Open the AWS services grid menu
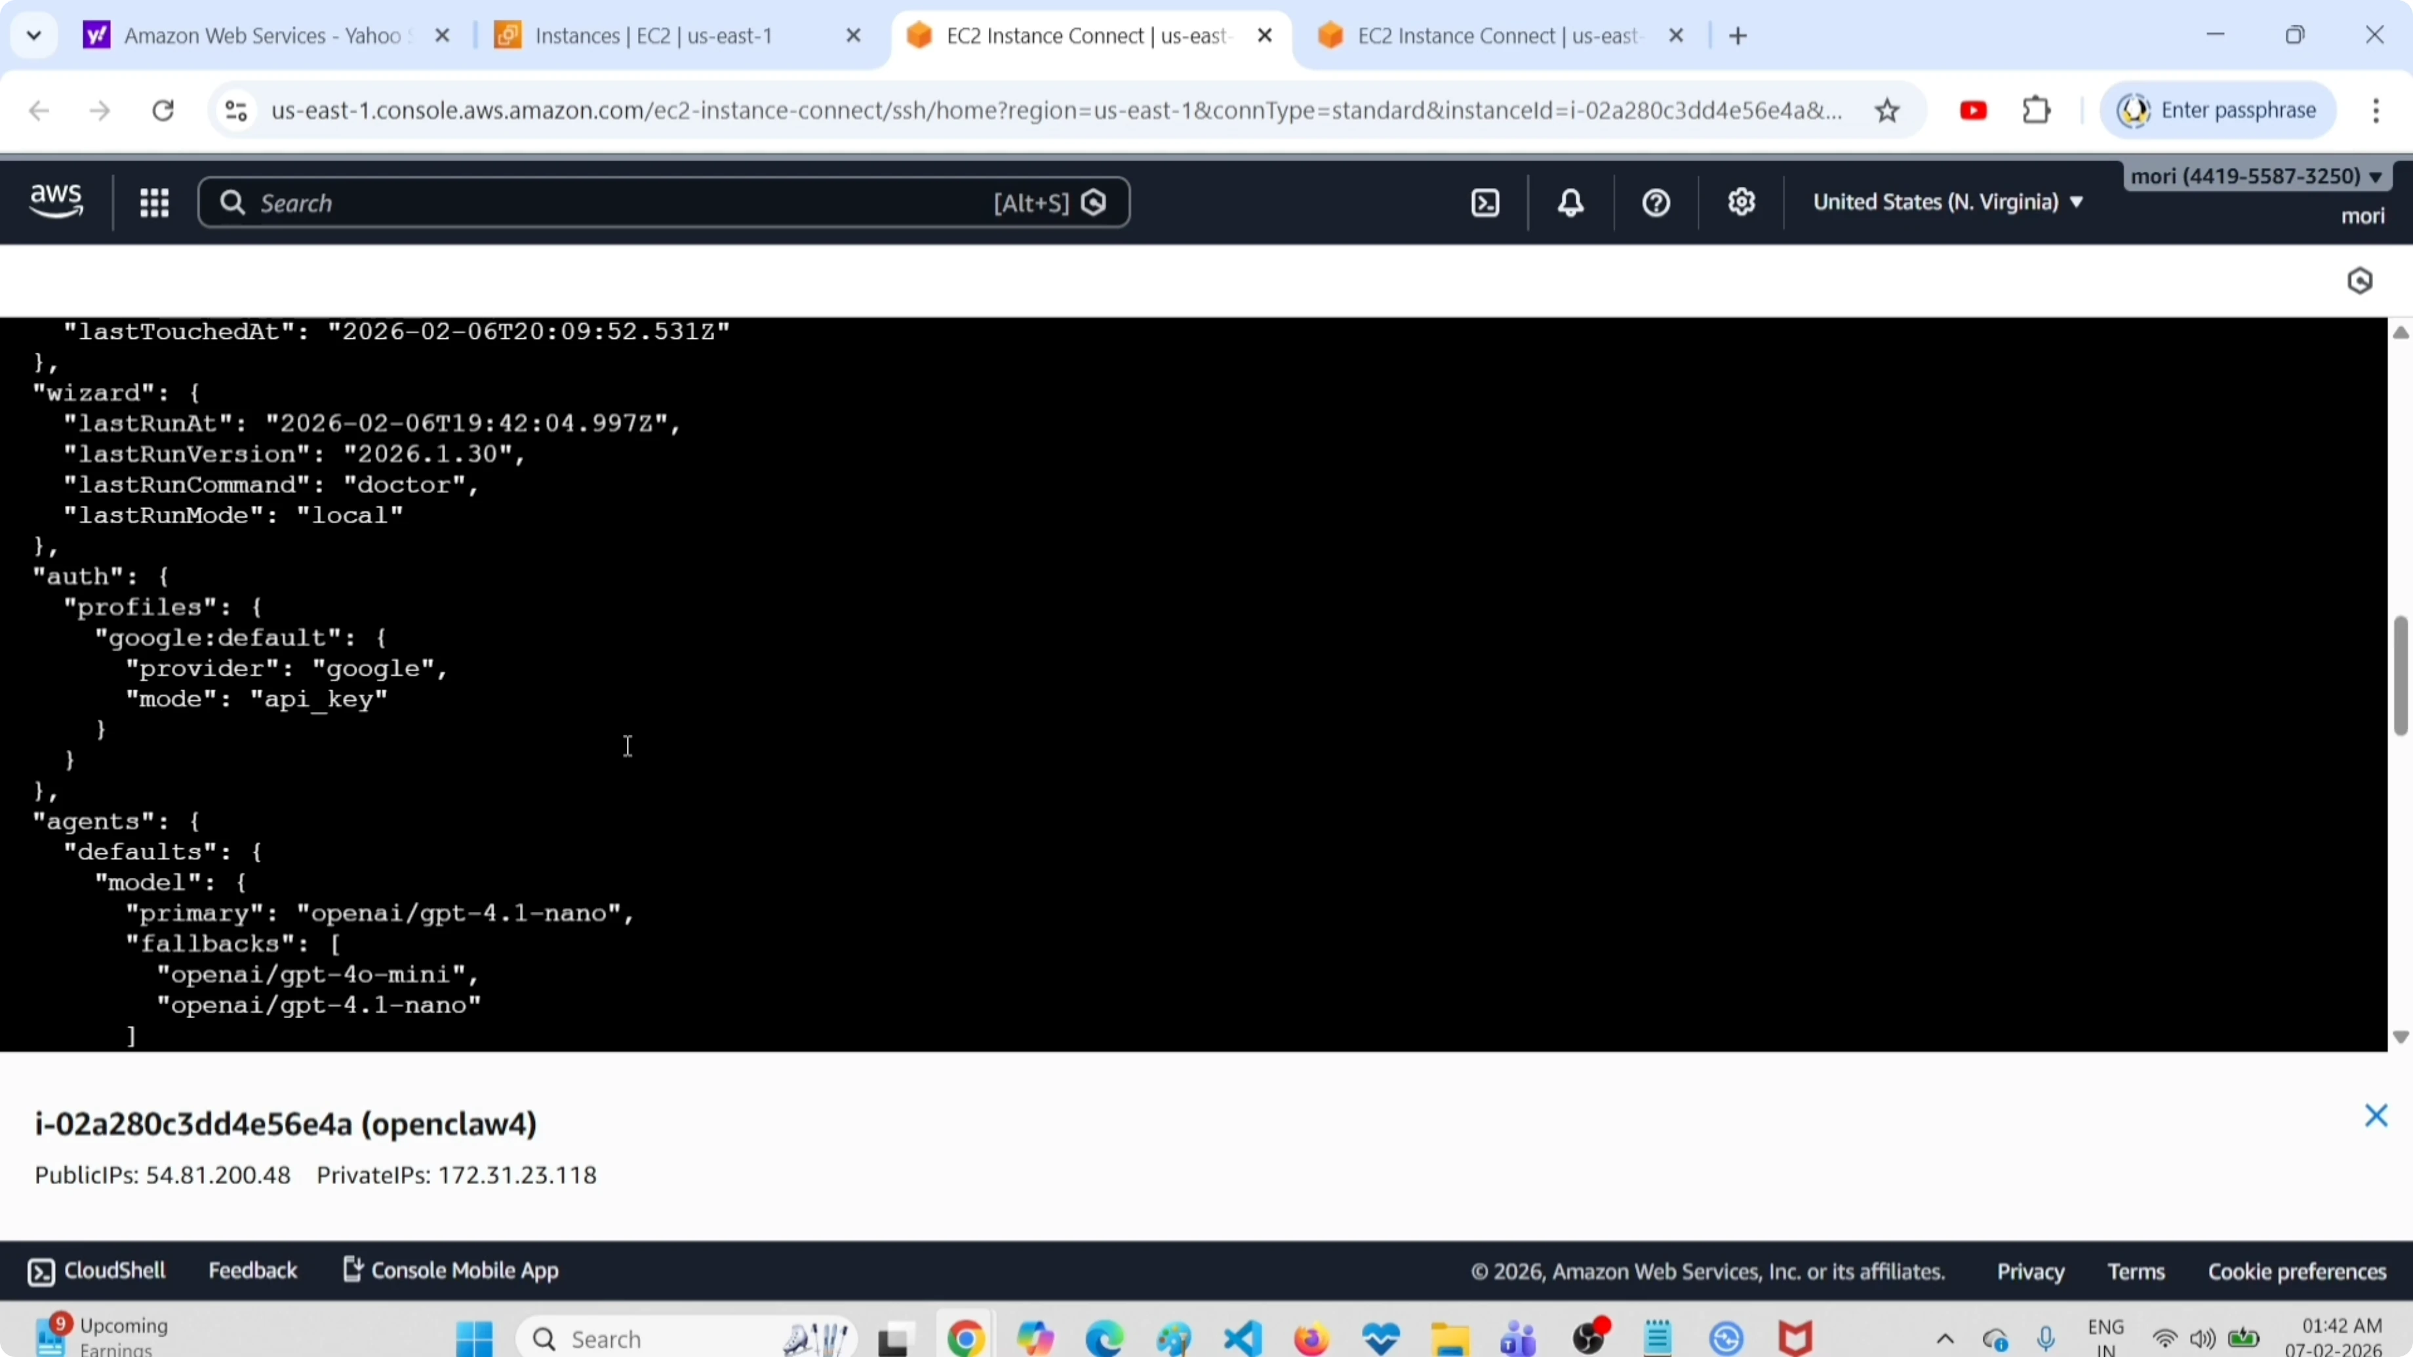The image size is (2413, 1357). pos(153,203)
